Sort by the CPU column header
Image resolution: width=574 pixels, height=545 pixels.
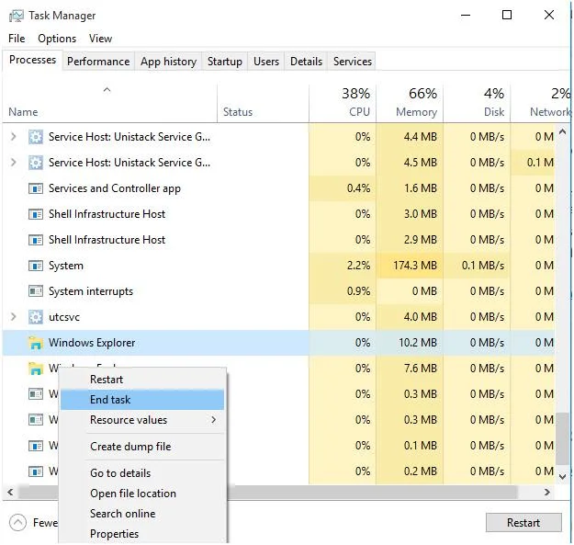343,103
